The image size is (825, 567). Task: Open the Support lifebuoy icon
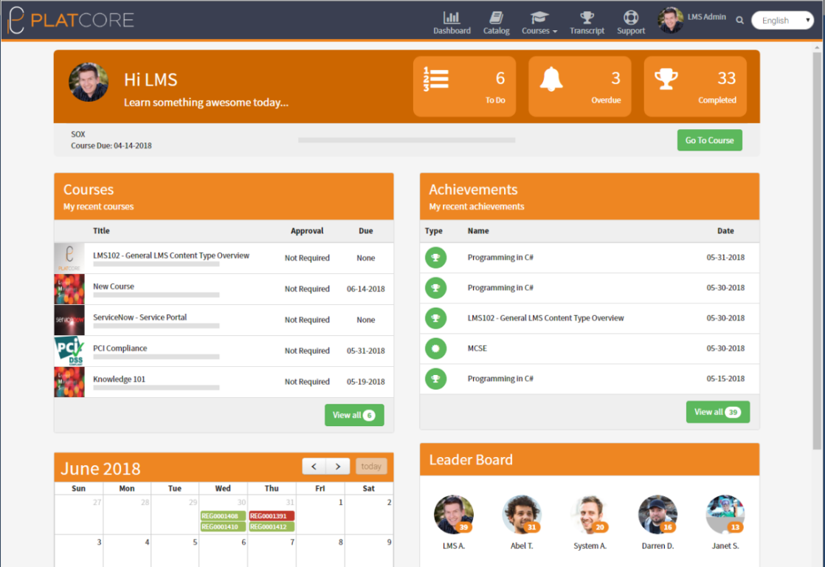(630, 18)
